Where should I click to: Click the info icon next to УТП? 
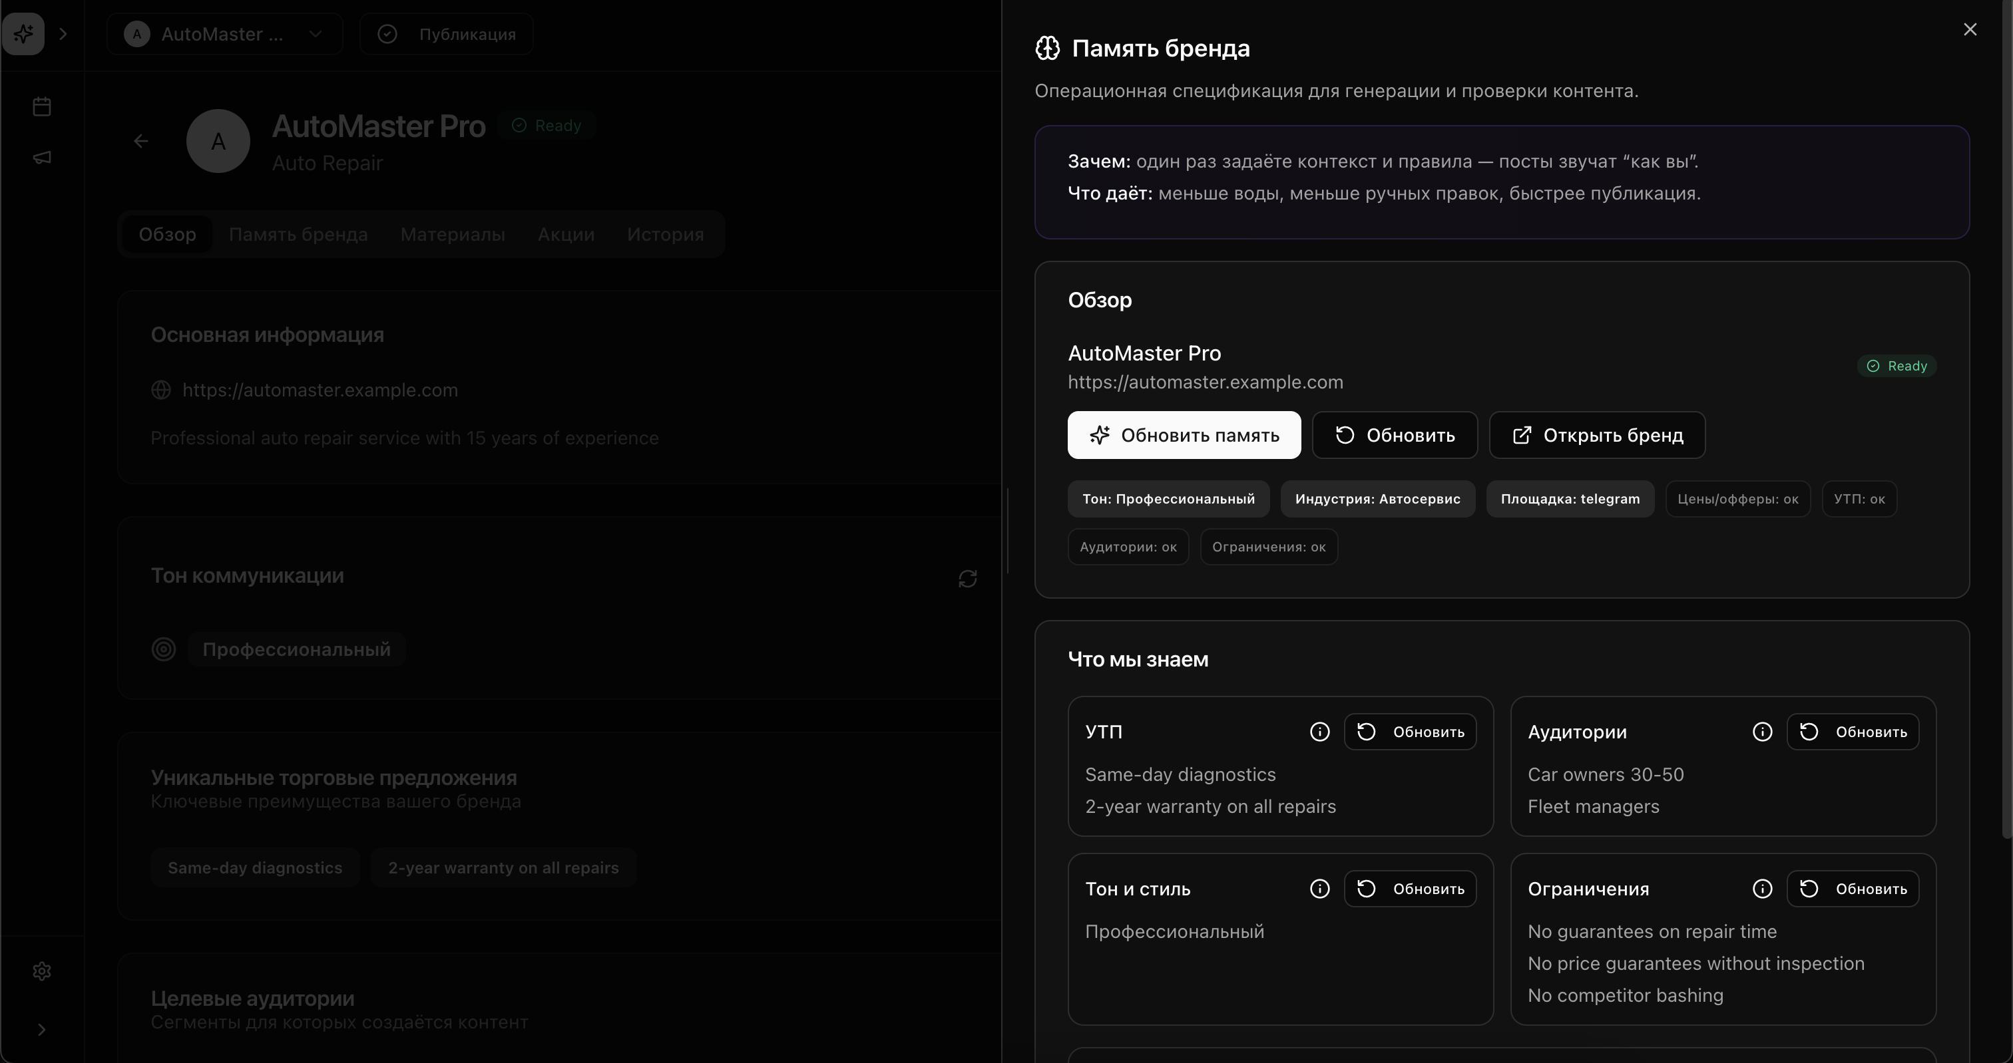1319,732
